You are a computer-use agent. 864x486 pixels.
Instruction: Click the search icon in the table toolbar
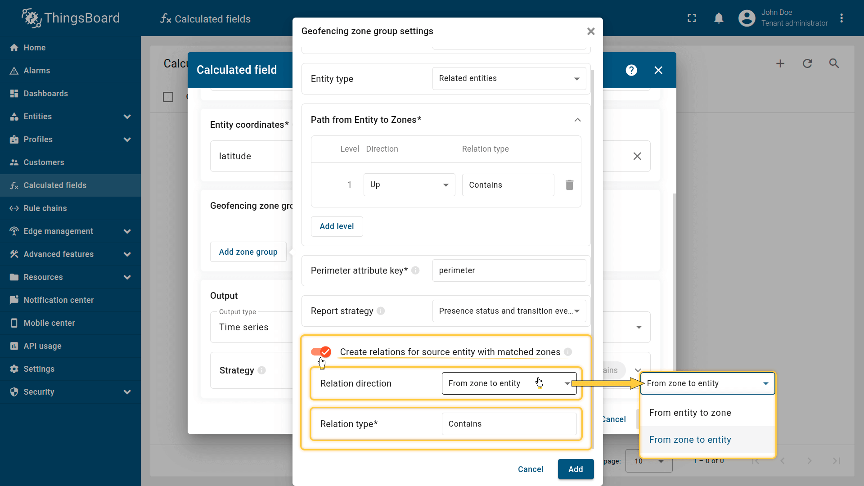click(834, 63)
